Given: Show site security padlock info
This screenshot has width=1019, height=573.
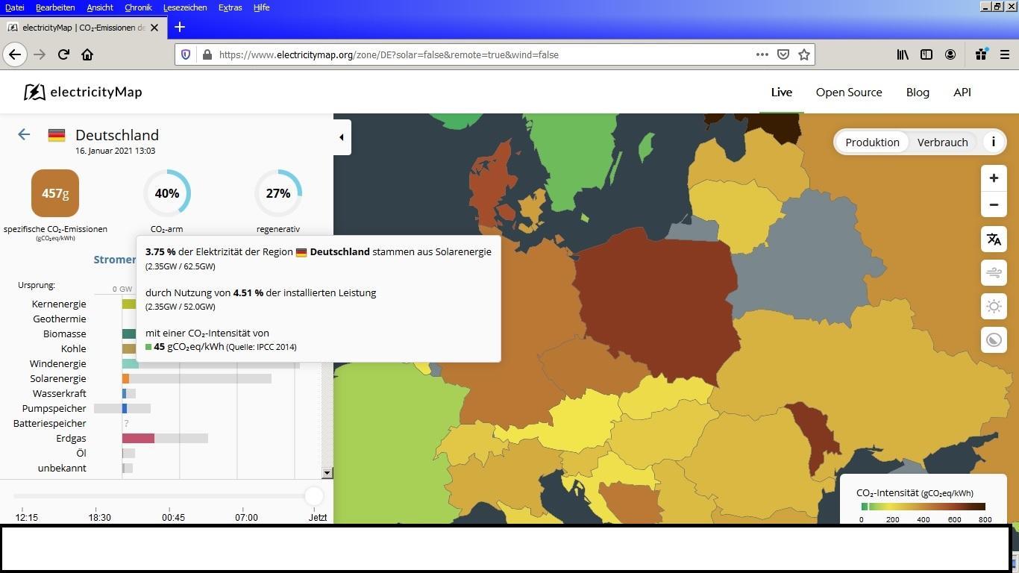Looking at the screenshot, I should (x=207, y=54).
